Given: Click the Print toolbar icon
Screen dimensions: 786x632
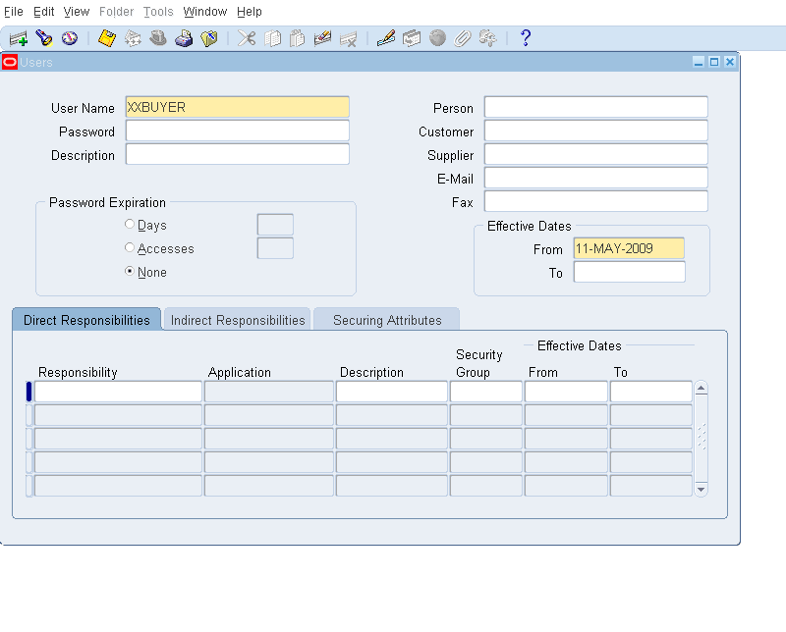Looking at the screenshot, I should 185,38.
